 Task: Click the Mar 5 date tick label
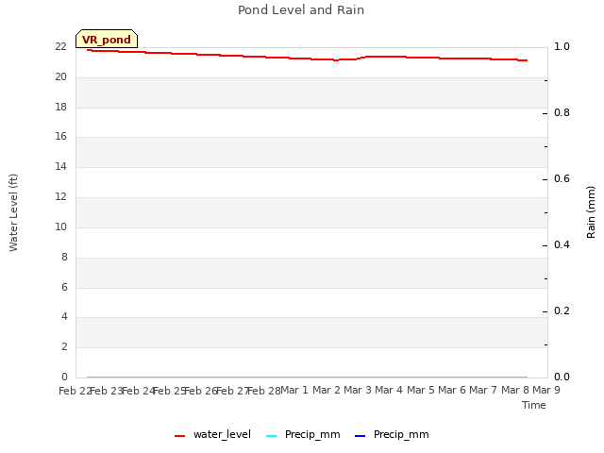tap(421, 390)
